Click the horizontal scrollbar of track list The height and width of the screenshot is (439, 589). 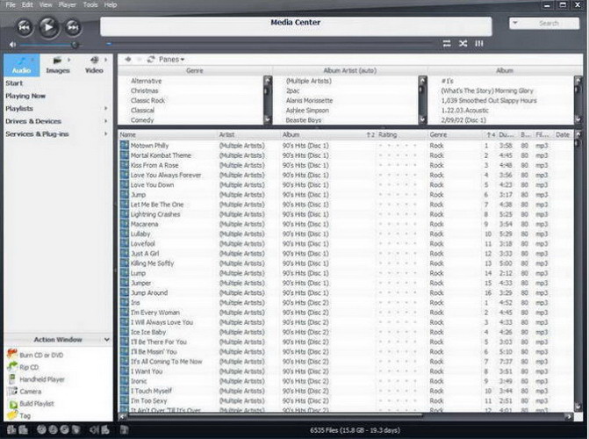coord(277,415)
